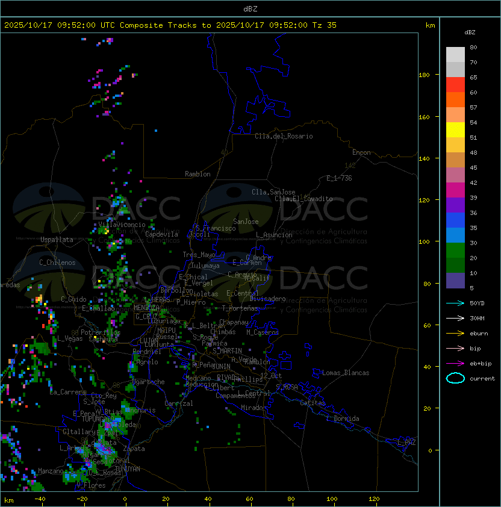Image resolution: width=501 pixels, height=507 pixels.
Task: Click the 'S_MARTIN' map label
Action: (227, 351)
